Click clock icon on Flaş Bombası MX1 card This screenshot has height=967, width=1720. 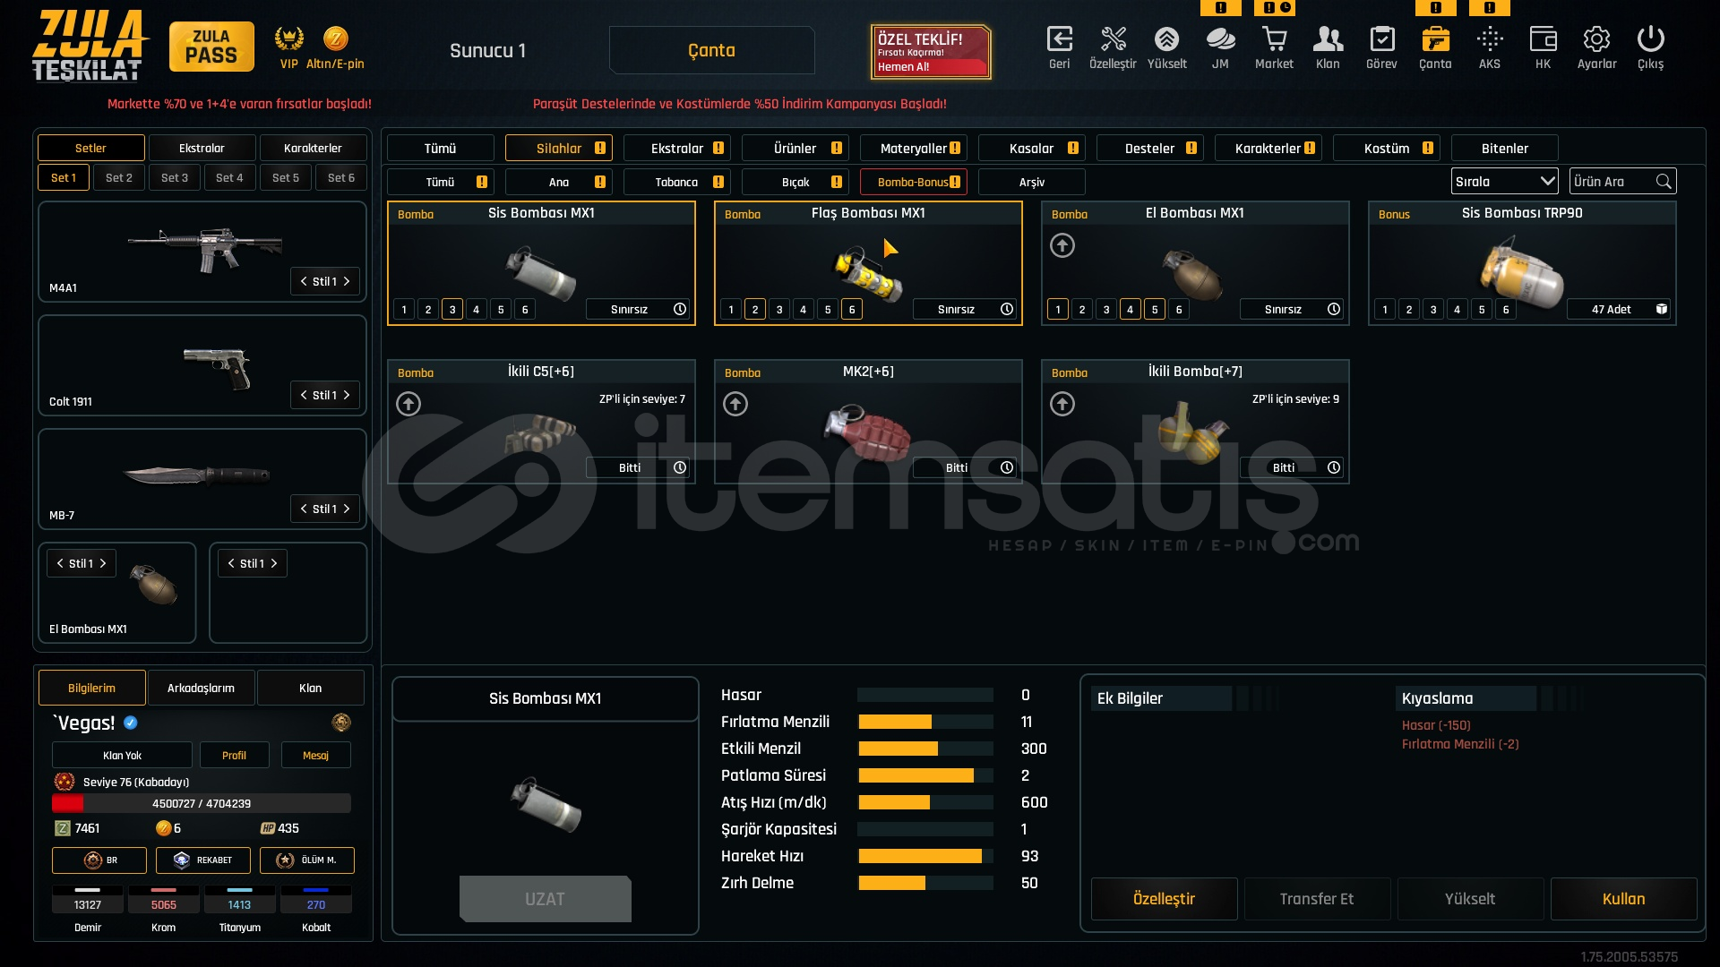pos(1007,309)
